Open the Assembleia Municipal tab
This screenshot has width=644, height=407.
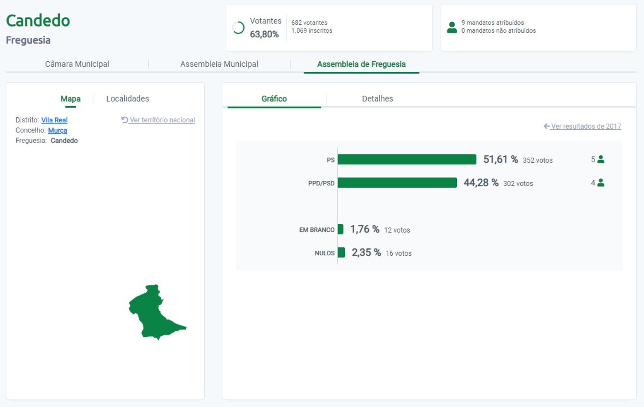[219, 64]
